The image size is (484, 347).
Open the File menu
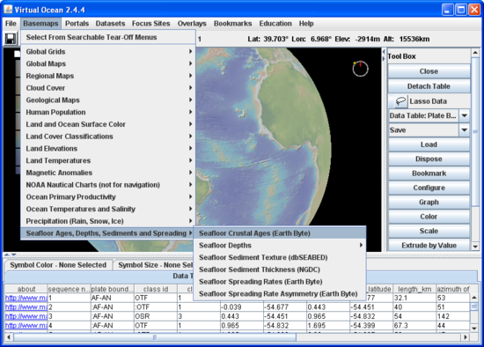coord(11,24)
